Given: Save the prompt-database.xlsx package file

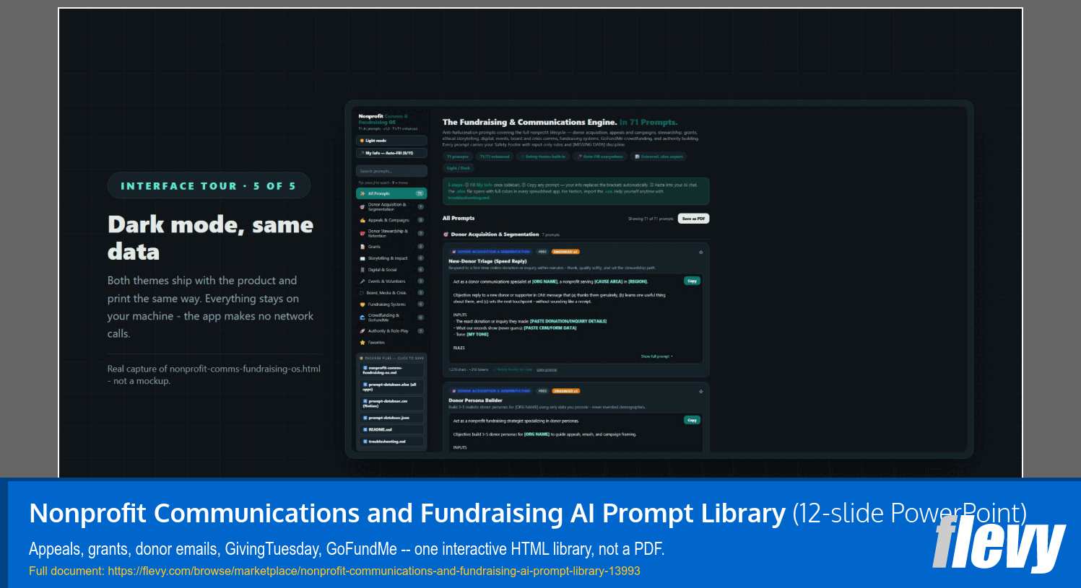Looking at the screenshot, I should [392, 387].
